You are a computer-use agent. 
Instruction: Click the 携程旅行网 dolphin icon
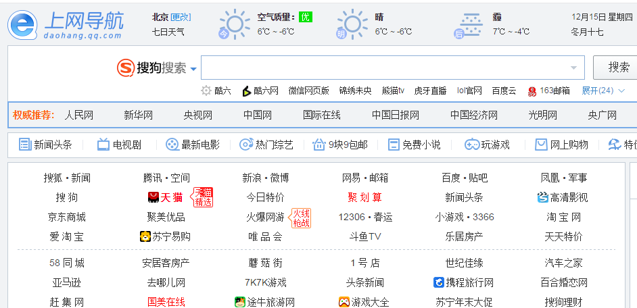pos(439,282)
